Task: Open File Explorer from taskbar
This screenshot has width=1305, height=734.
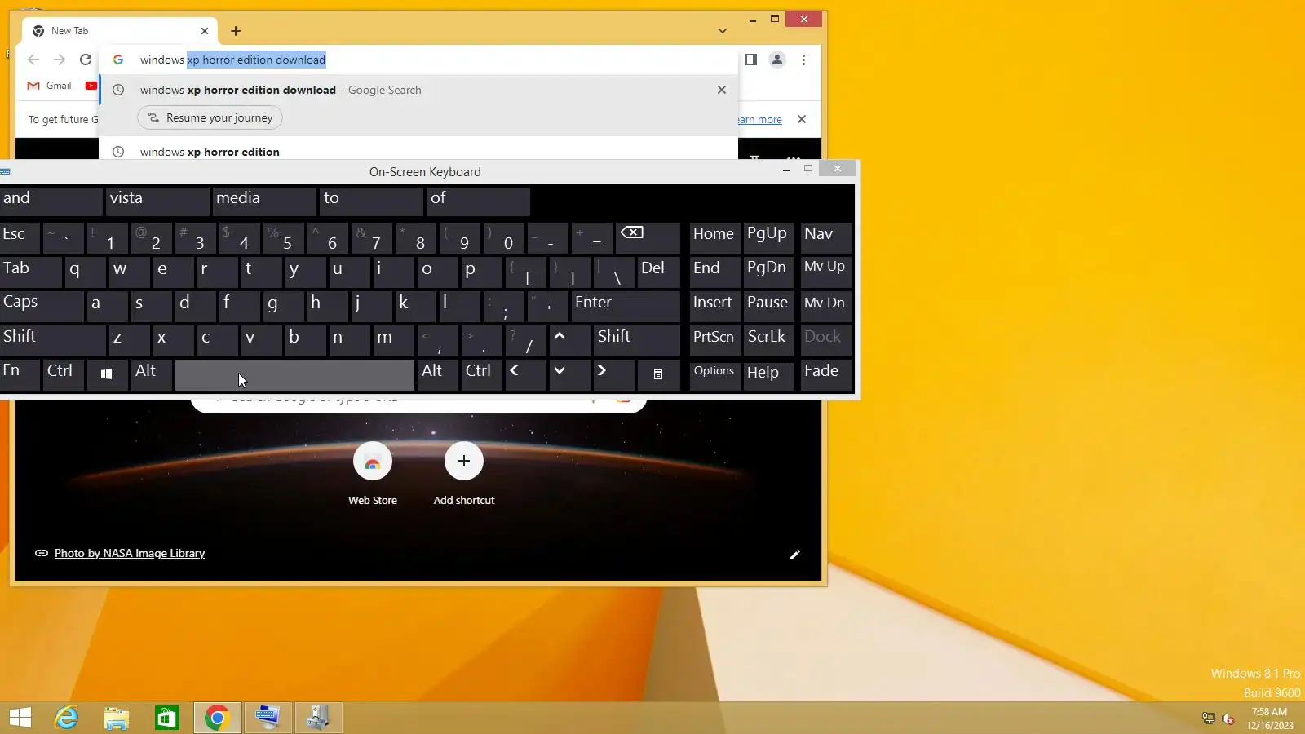Action: click(117, 718)
